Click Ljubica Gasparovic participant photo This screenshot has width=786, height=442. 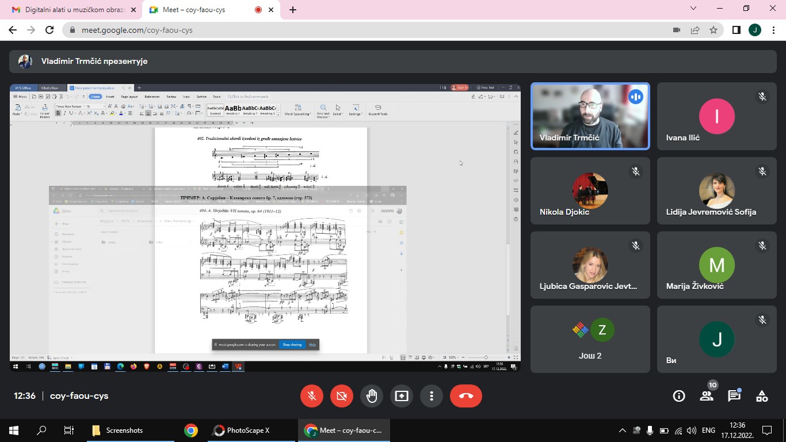pyautogui.click(x=590, y=265)
